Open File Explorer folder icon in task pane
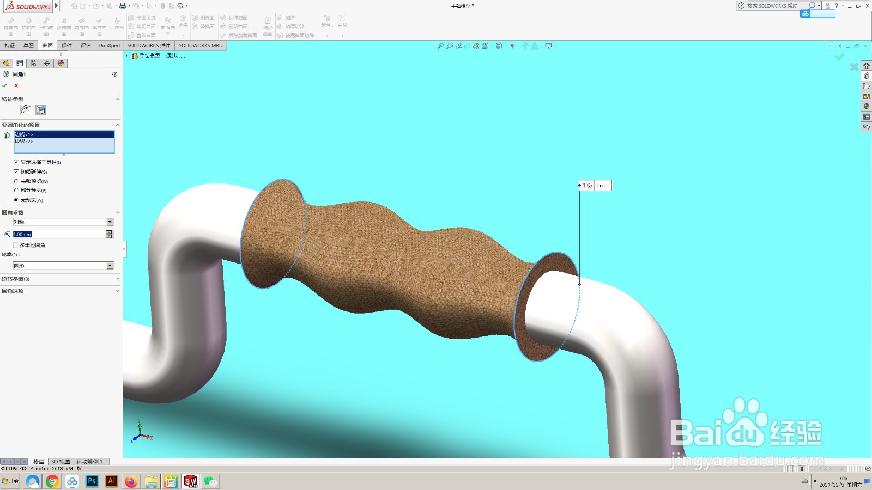This screenshot has width=872, height=490. coord(867,87)
